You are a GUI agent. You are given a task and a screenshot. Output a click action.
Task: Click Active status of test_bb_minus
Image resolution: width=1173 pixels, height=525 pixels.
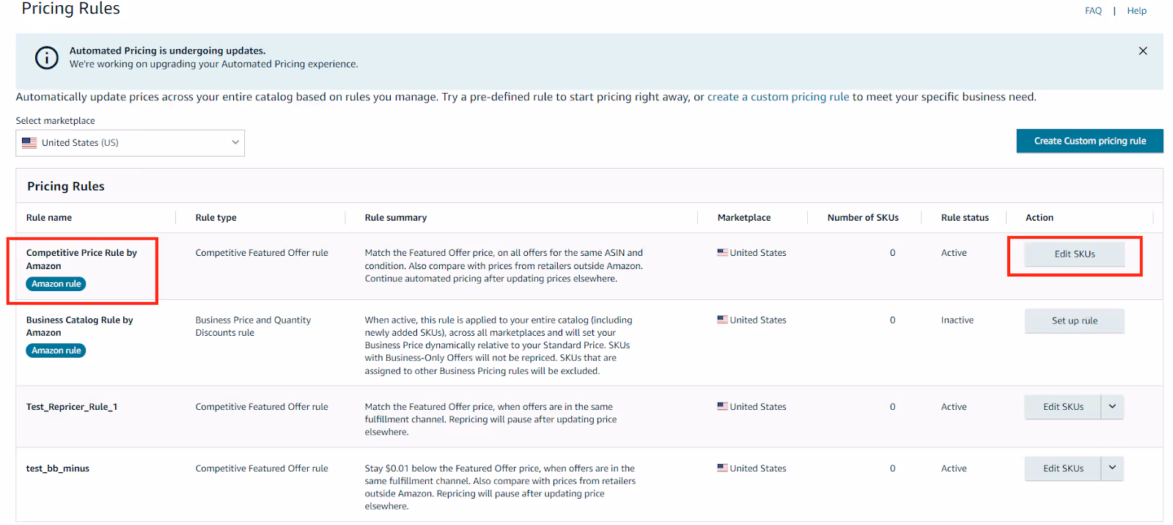954,469
